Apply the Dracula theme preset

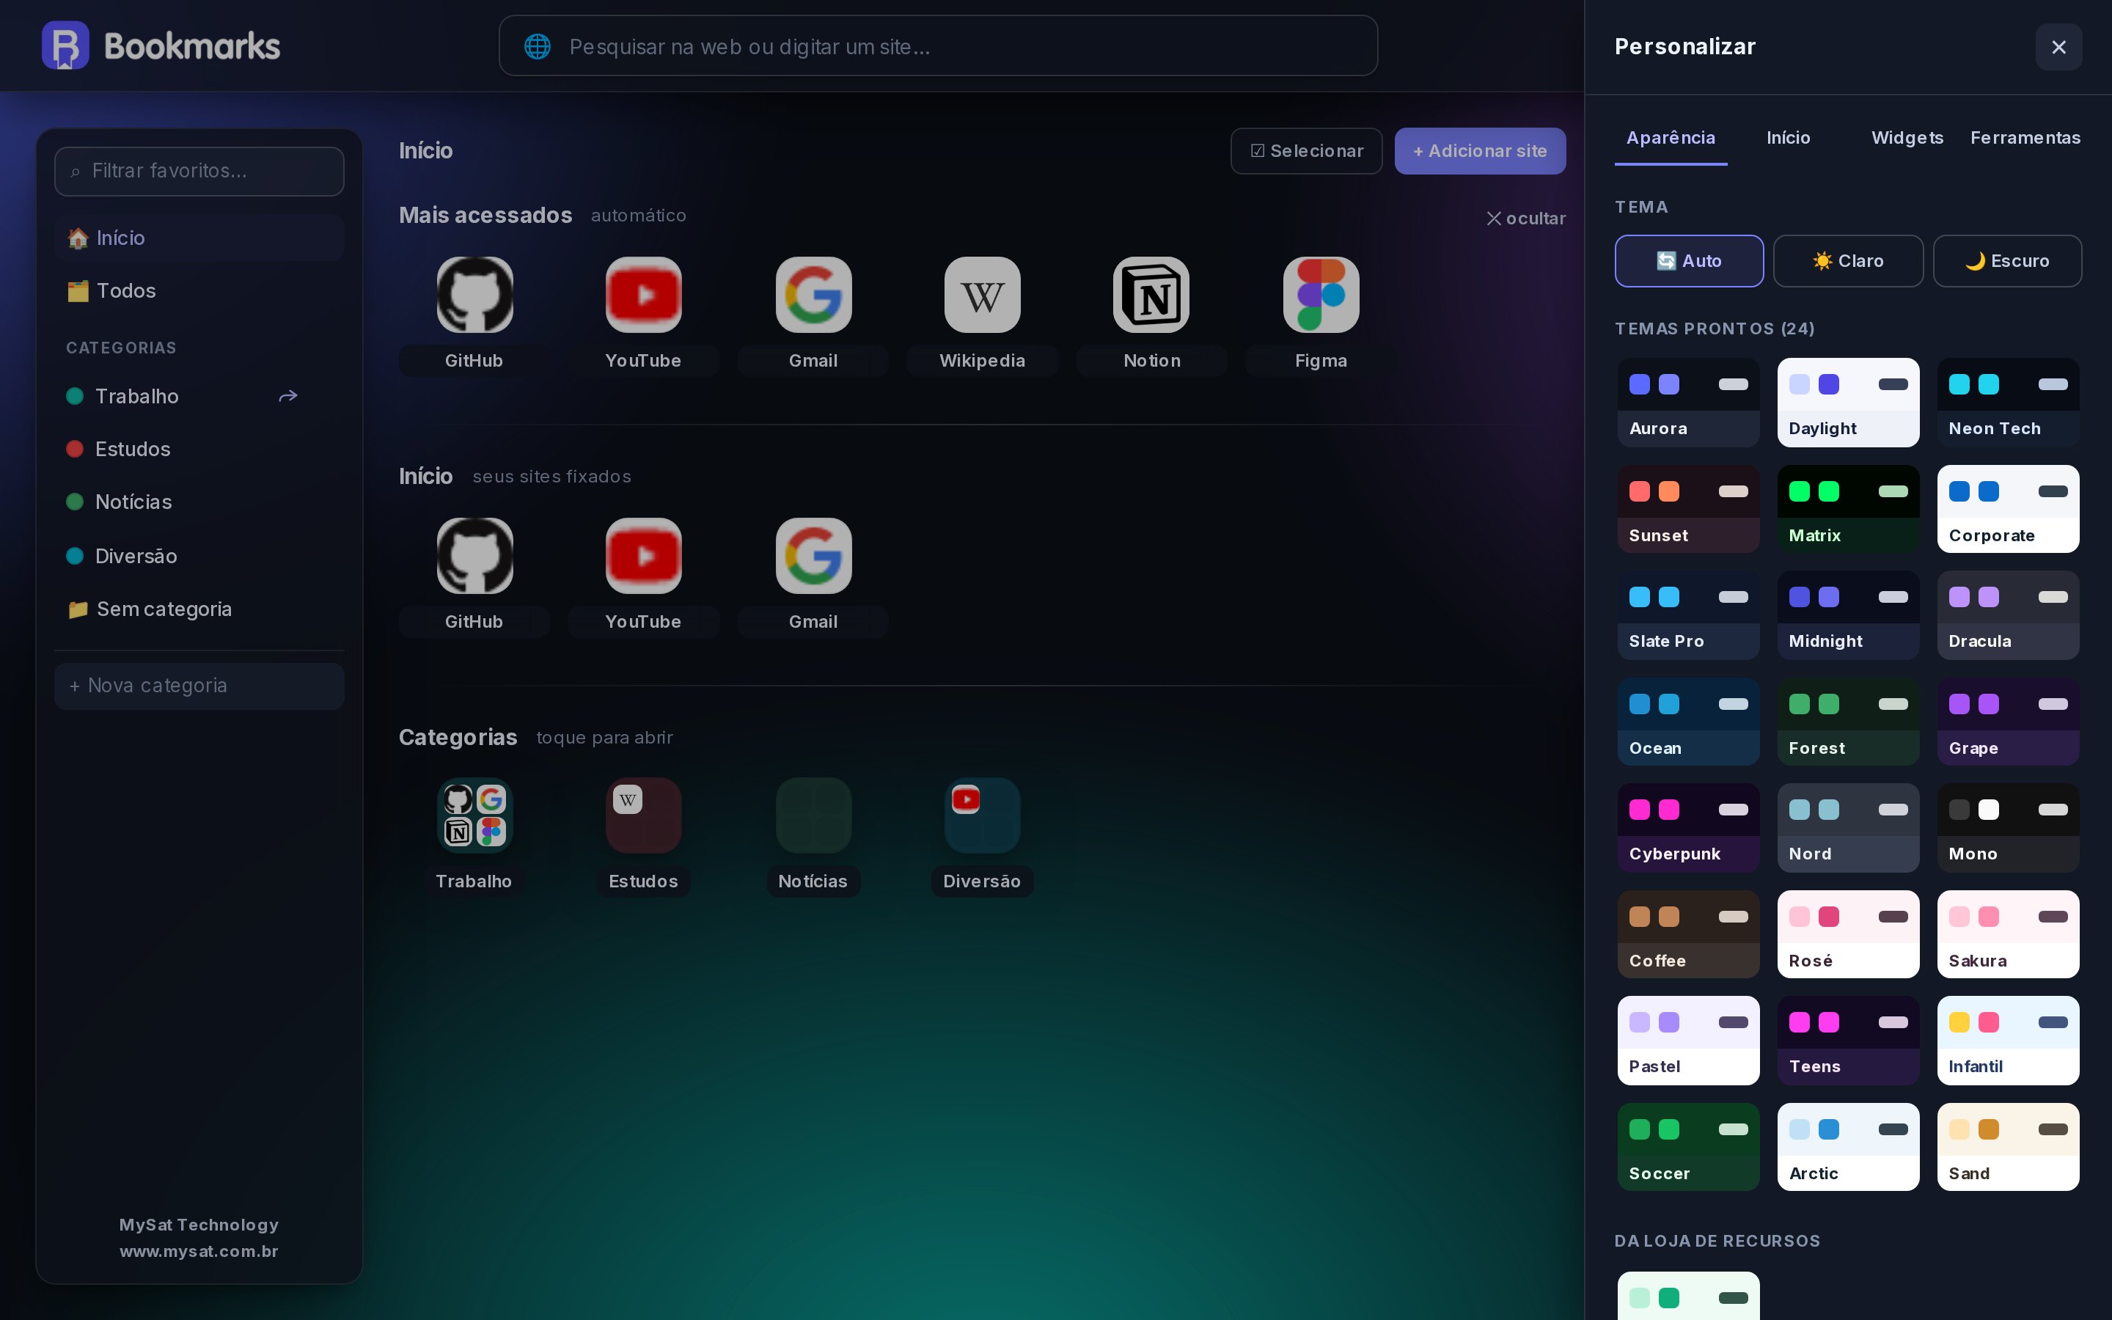point(2008,615)
